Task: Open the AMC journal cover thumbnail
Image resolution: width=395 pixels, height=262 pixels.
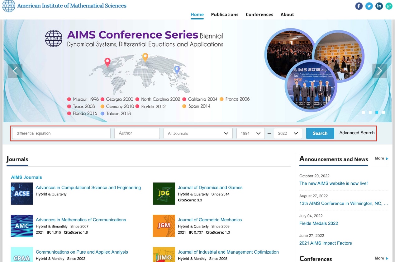Action: click(x=22, y=226)
